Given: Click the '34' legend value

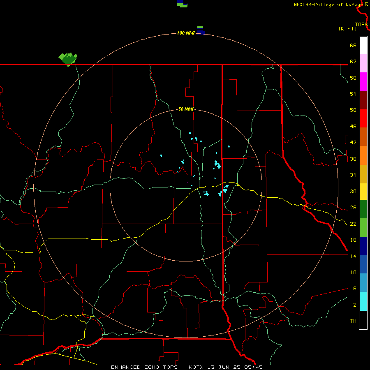Looking at the screenshot, I should tap(353, 175).
